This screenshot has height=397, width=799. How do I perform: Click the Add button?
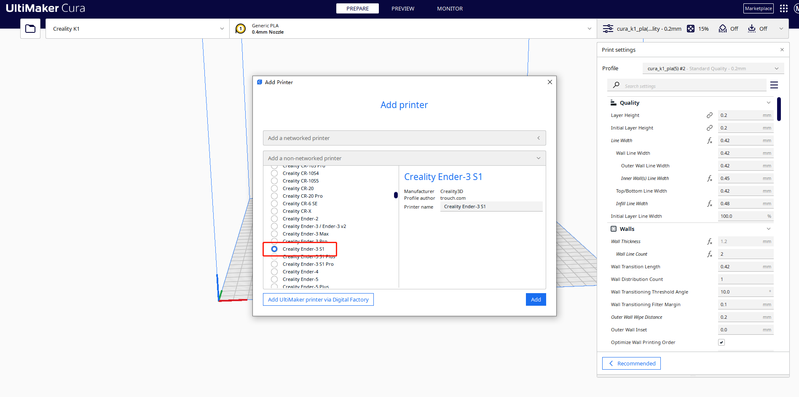[536, 299]
